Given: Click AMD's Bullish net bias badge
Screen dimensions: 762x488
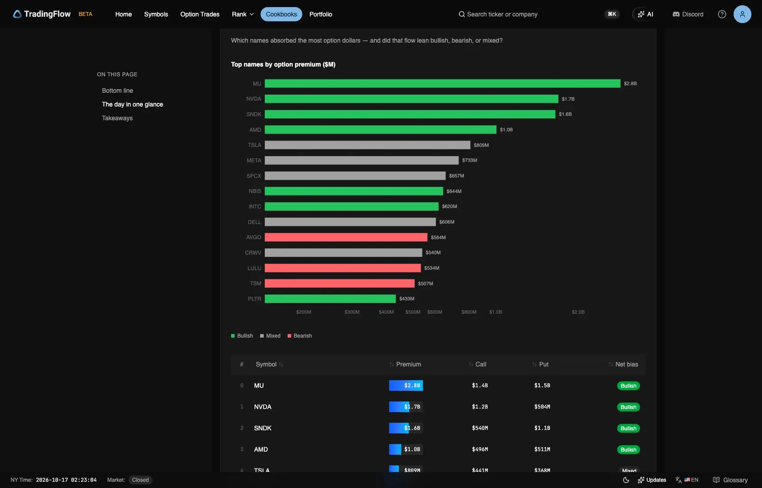Looking at the screenshot, I should click(x=628, y=449).
